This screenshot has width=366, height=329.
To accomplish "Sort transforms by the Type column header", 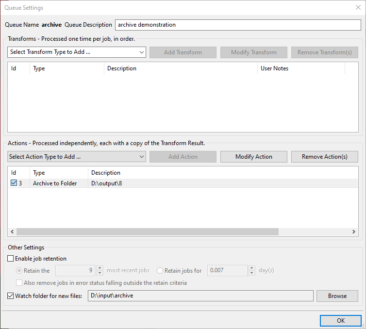I will pyautogui.click(x=67, y=68).
